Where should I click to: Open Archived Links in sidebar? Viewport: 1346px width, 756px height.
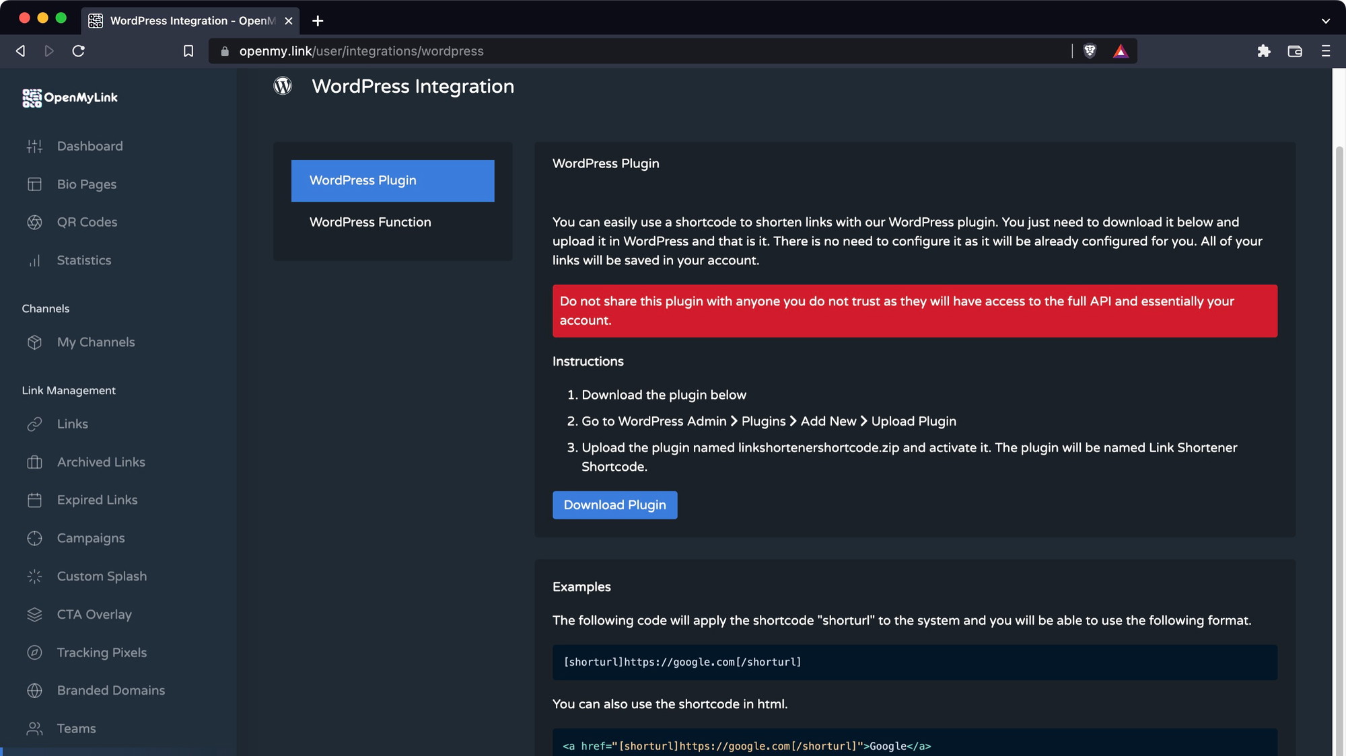click(x=101, y=462)
